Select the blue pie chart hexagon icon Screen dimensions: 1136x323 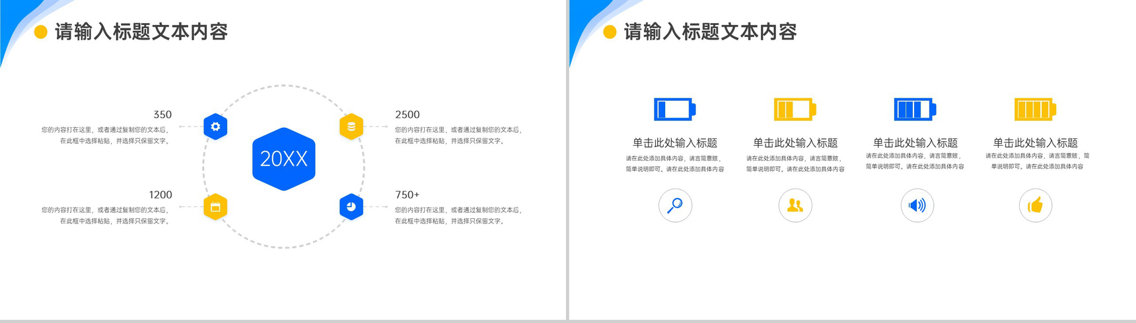[x=351, y=207]
